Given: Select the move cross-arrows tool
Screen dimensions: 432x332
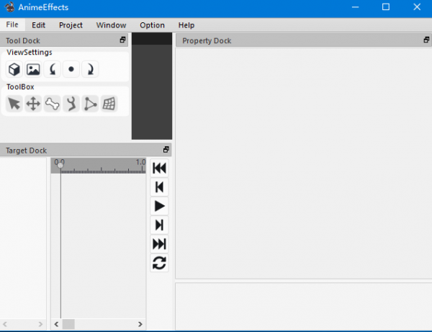Looking at the screenshot, I should pos(33,104).
